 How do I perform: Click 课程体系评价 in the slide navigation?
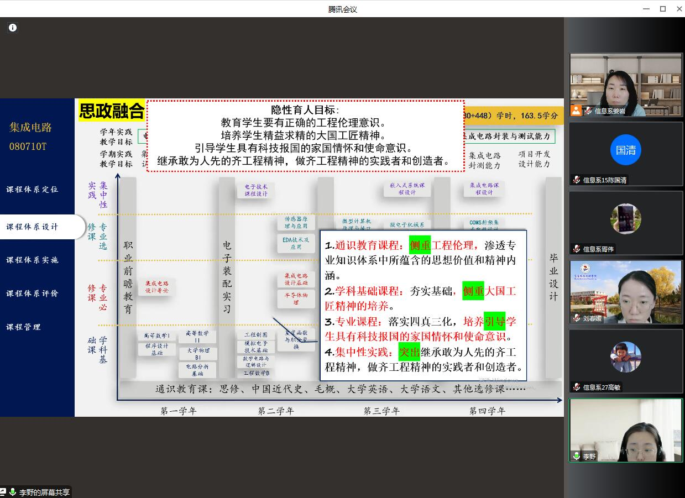pos(32,293)
